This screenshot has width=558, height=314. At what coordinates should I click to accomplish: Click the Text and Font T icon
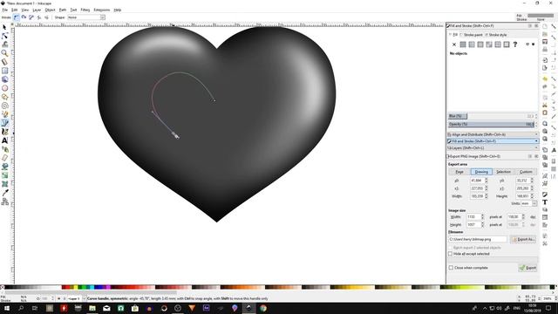click(x=545, y=201)
